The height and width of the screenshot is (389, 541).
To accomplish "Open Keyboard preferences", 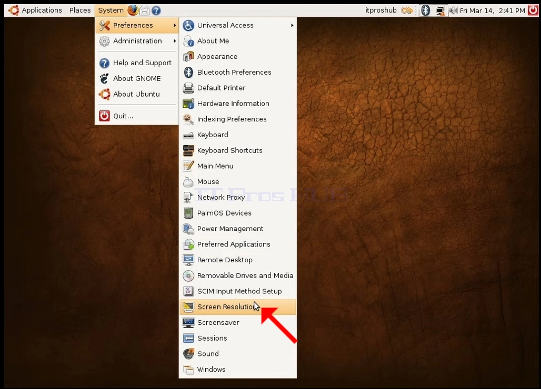I will [238, 135].
